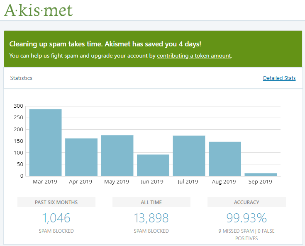Click the 'Statistics' heading text
The width and height of the screenshot is (305, 246).
pyautogui.click(x=21, y=78)
